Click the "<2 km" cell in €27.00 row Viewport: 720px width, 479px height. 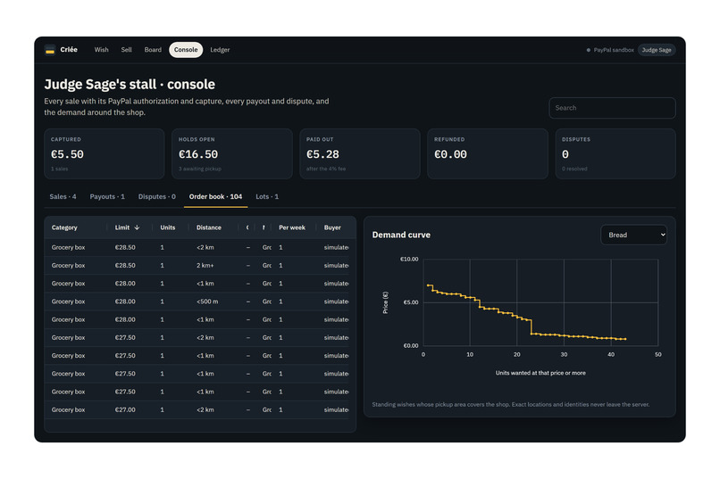[x=205, y=409]
